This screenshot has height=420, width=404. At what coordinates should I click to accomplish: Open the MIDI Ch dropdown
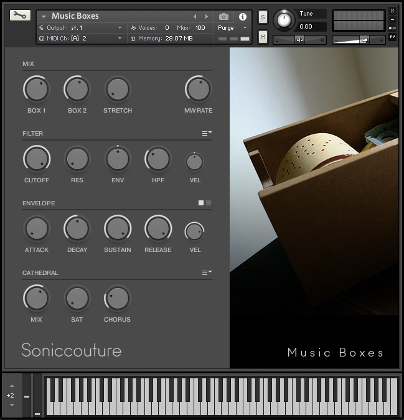[x=81, y=39]
